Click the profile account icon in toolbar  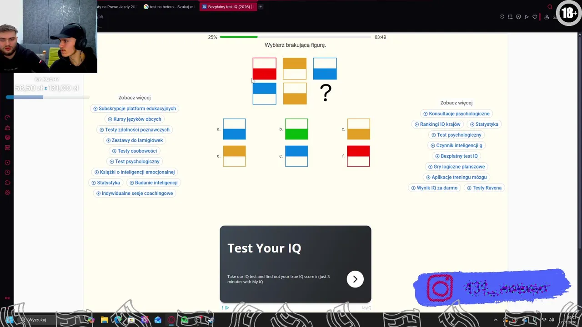547,17
